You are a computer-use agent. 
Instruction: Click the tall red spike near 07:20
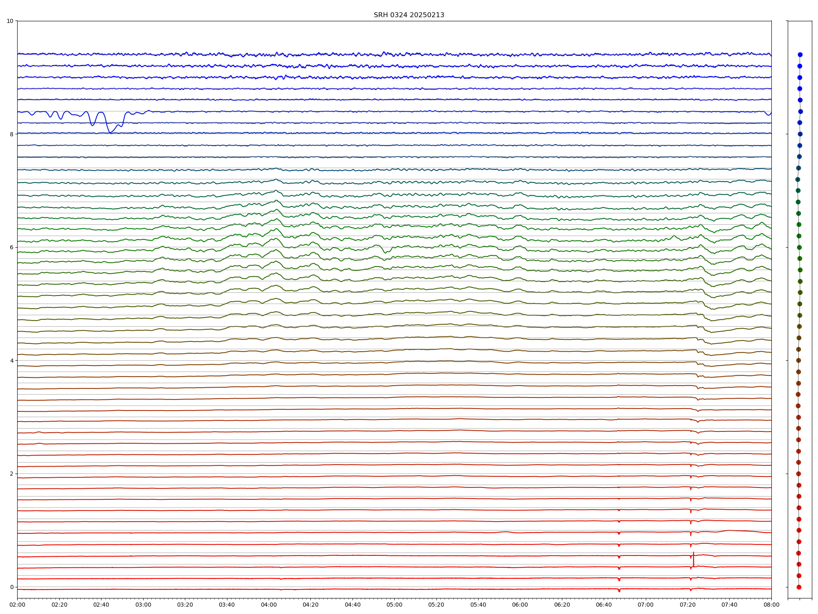[693, 559]
